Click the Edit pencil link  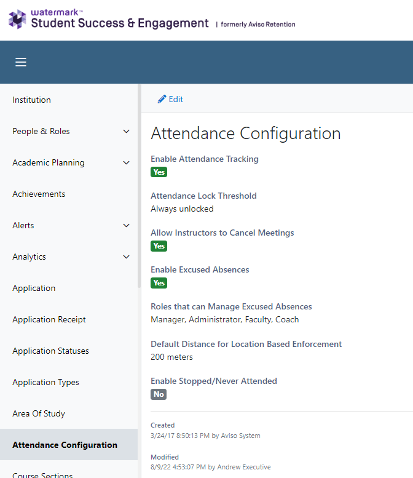tap(170, 99)
